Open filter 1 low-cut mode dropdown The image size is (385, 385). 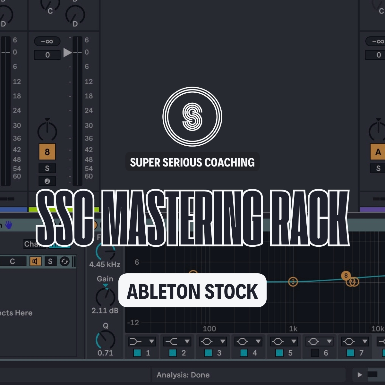click(x=141, y=341)
